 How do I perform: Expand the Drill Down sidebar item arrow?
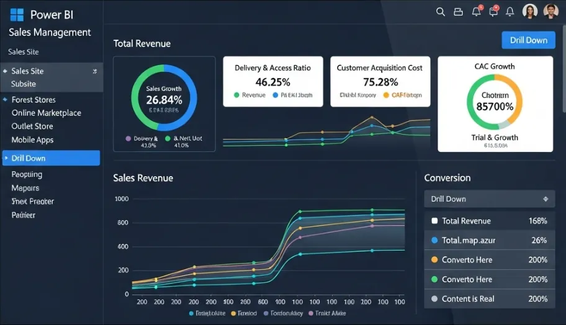pos(6,158)
